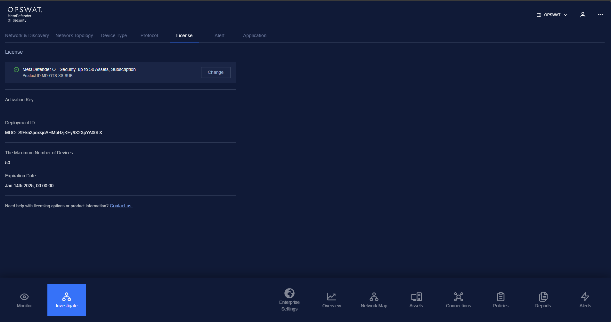The width and height of the screenshot is (611, 322).
Task: Switch to the Network Topology tab
Action: pyautogui.click(x=74, y=35)
